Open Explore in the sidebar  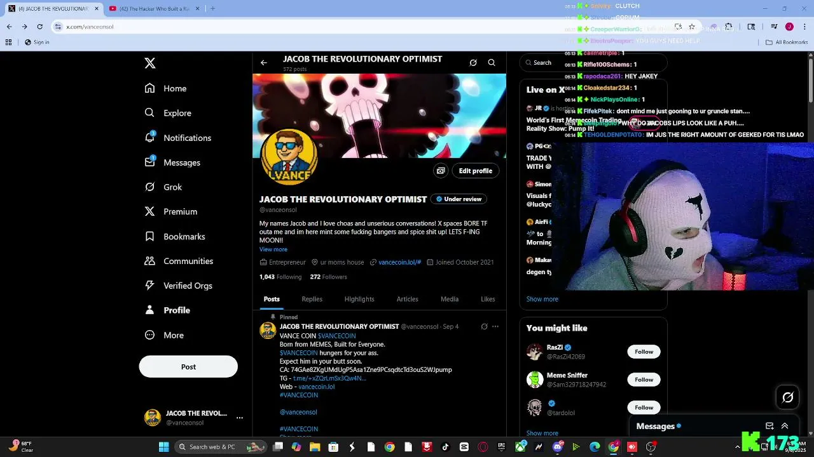pos(168,113)
